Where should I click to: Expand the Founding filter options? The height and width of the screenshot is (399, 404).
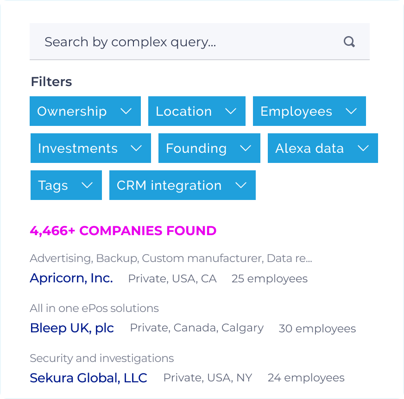pyautogui.click(x=209, y=148)
